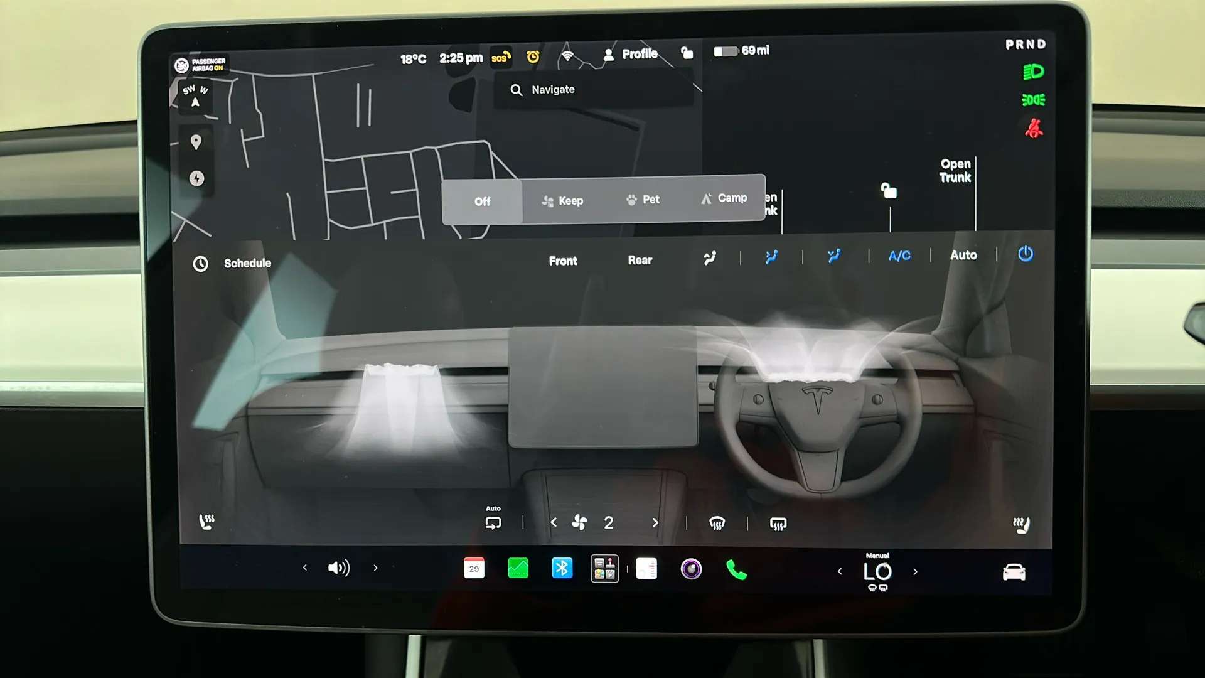Tap Open Trunk button
1205x678 pixels.
955,171
